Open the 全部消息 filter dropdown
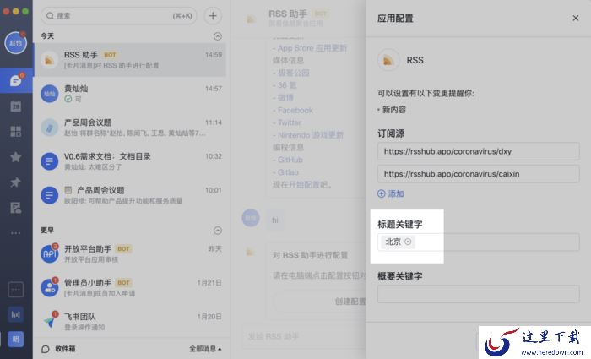Image resolution: width=591 pixels, height=359 pixels. click(205, 349)
